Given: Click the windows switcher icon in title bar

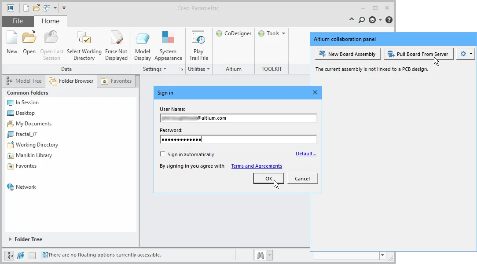Looking at the screenshot, I should coord(47,8).
